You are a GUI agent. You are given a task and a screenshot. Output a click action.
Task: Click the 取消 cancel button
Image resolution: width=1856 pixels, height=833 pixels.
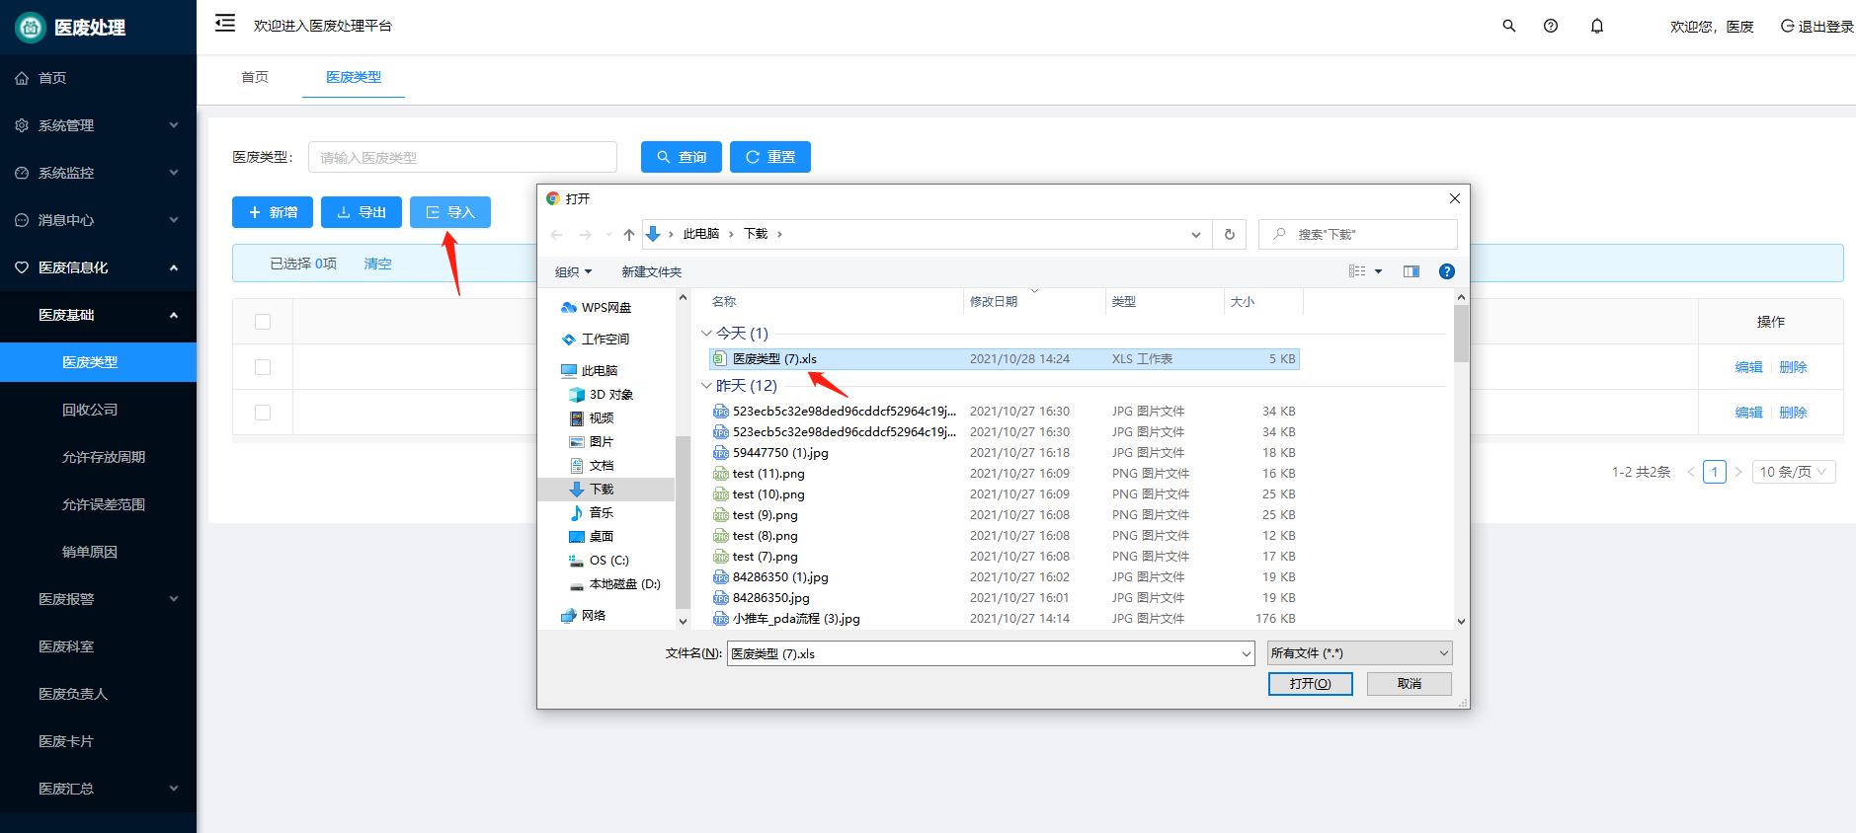1410,684
